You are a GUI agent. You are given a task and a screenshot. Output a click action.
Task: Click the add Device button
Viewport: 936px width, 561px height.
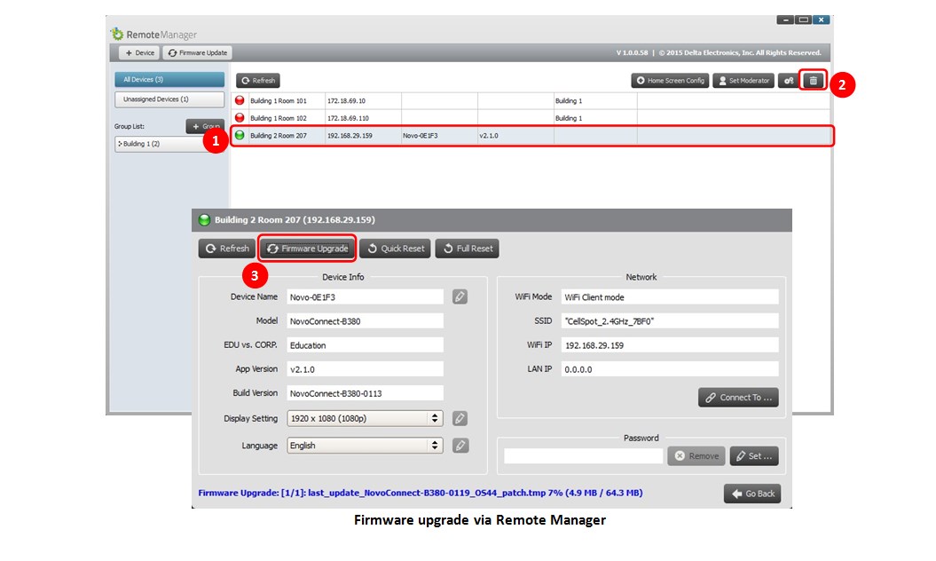139,52
